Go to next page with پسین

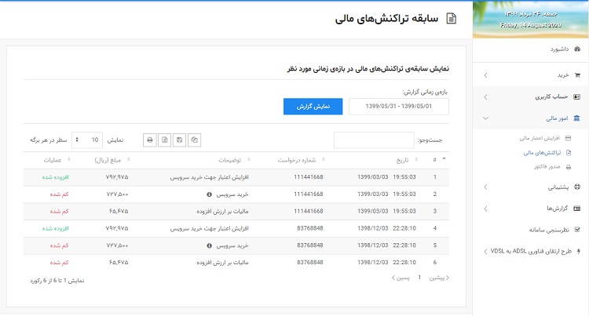401,278
